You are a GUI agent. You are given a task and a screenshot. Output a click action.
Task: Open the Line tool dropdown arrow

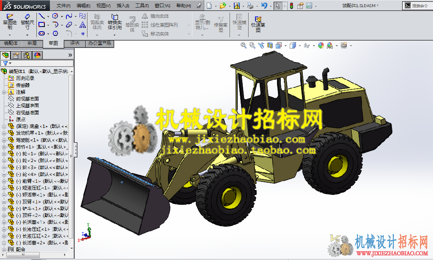click(48, 16)
